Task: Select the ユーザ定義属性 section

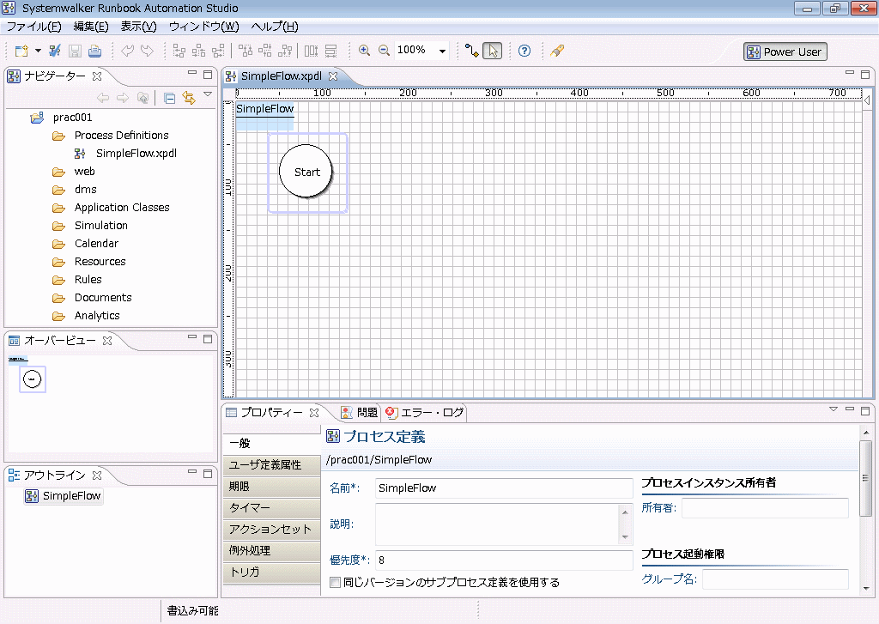Action: coord(271,464)
